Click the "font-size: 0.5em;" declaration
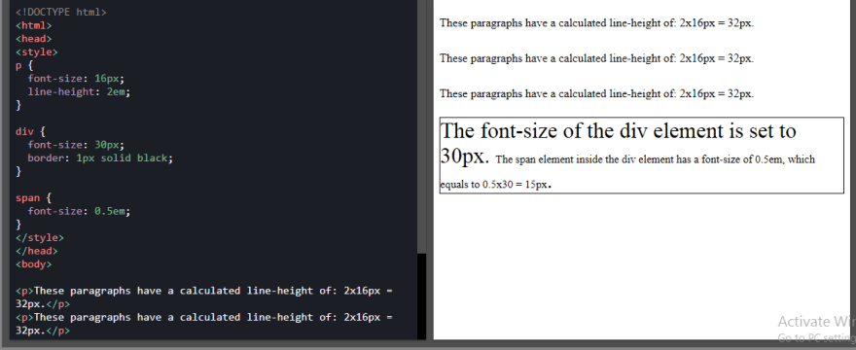The width and height of the screenshot is (856, 350). click(79, 211)
